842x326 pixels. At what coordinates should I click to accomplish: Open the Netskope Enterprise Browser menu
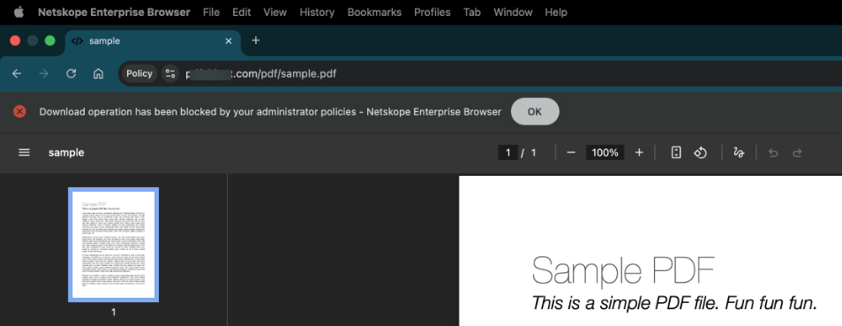click(x=114, y=11)
